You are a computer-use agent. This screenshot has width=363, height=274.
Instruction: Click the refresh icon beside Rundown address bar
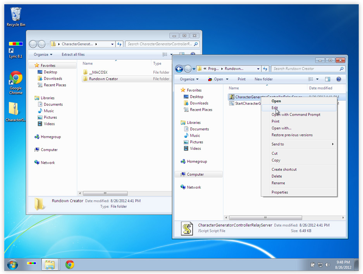pos(265,69)
